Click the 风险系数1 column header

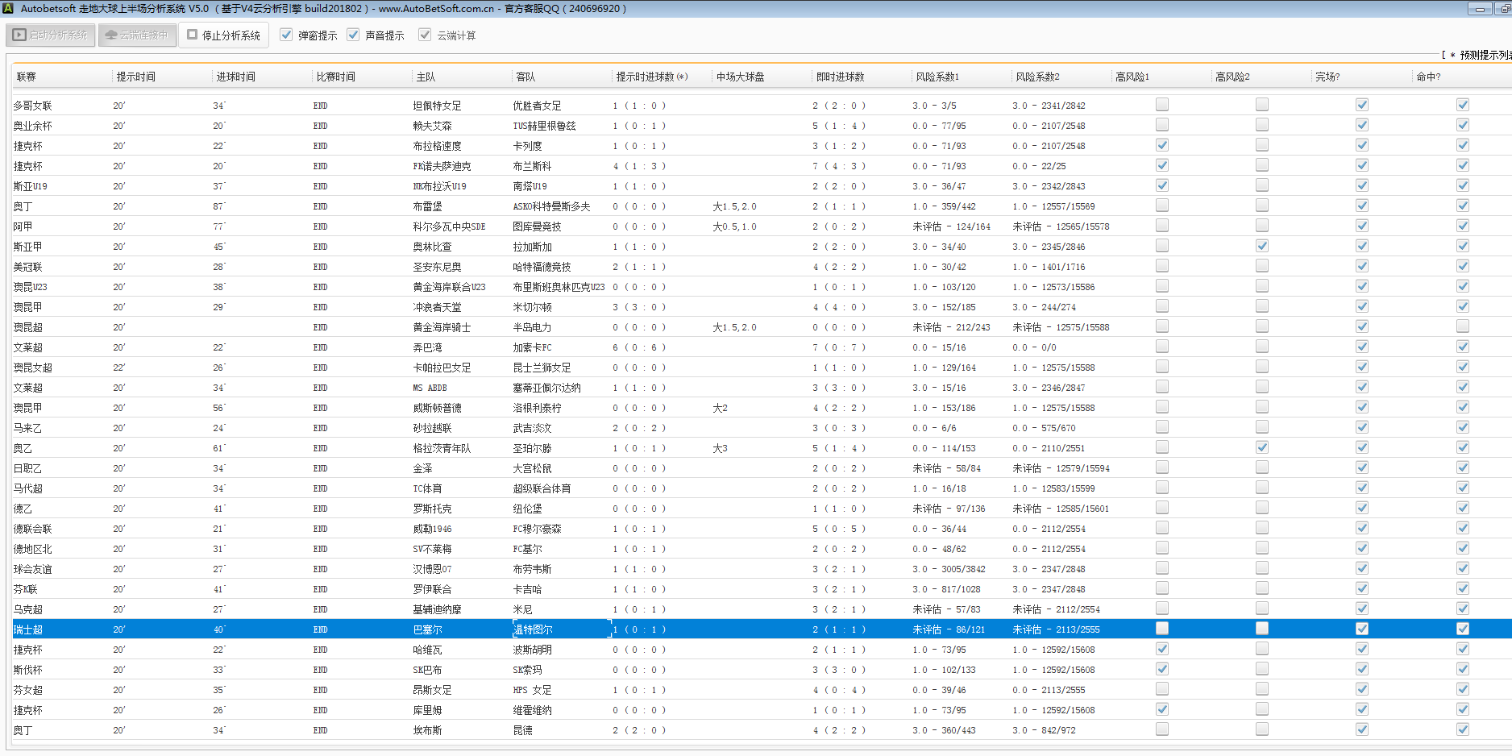pyautogui.click(x=937, y=77)
